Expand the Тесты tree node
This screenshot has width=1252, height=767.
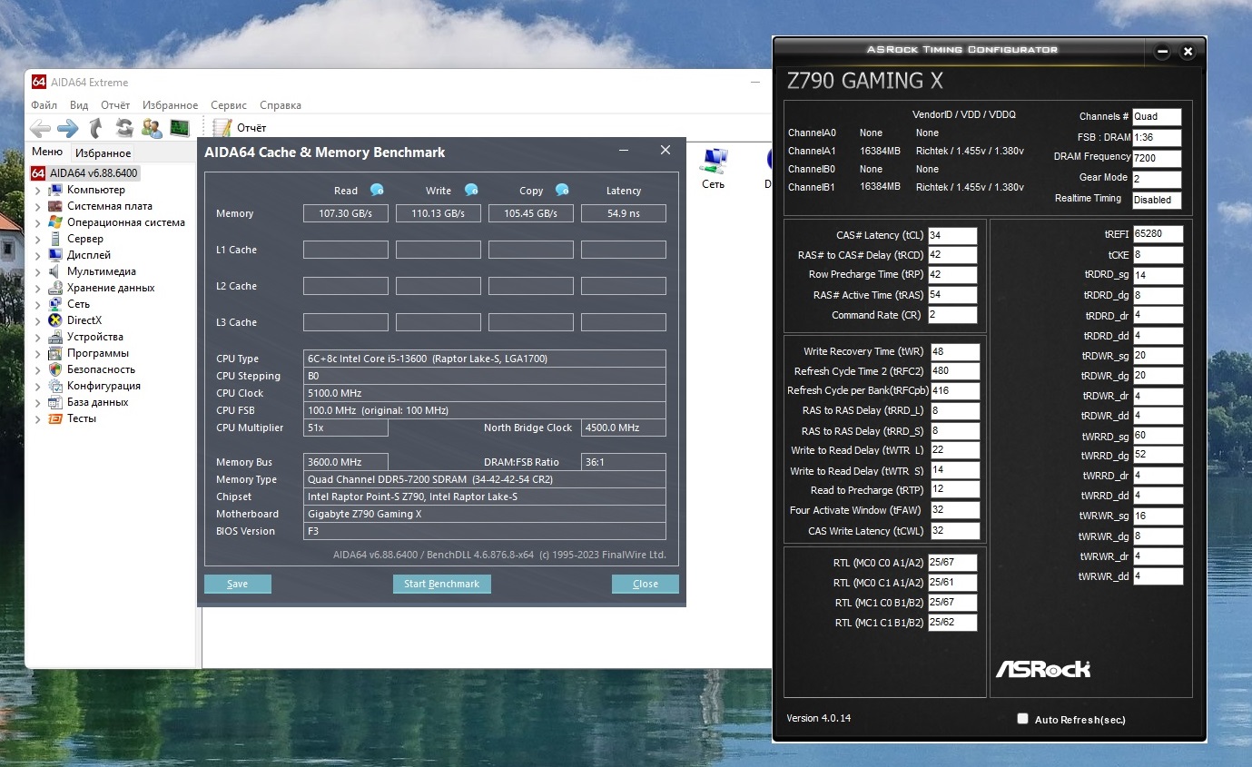[37, 418]
